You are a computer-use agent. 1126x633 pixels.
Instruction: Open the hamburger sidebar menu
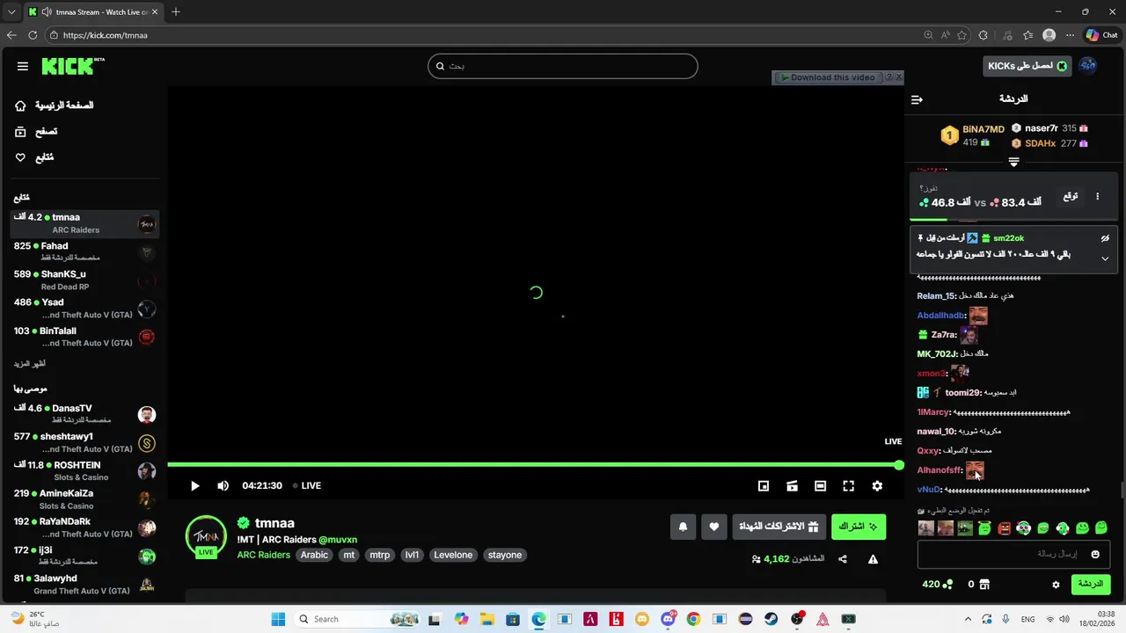pyautogui.click(x=23, y=66)
